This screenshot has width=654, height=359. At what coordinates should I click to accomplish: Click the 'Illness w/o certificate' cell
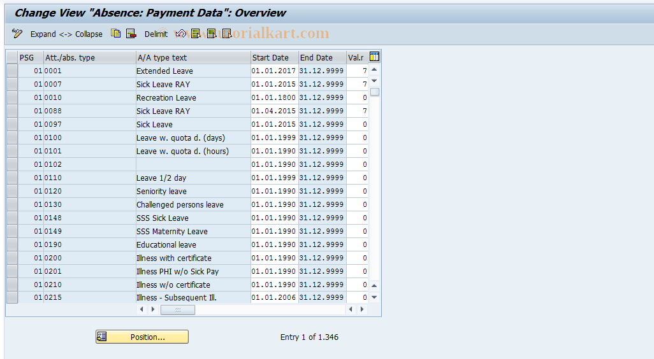[193, 285]
